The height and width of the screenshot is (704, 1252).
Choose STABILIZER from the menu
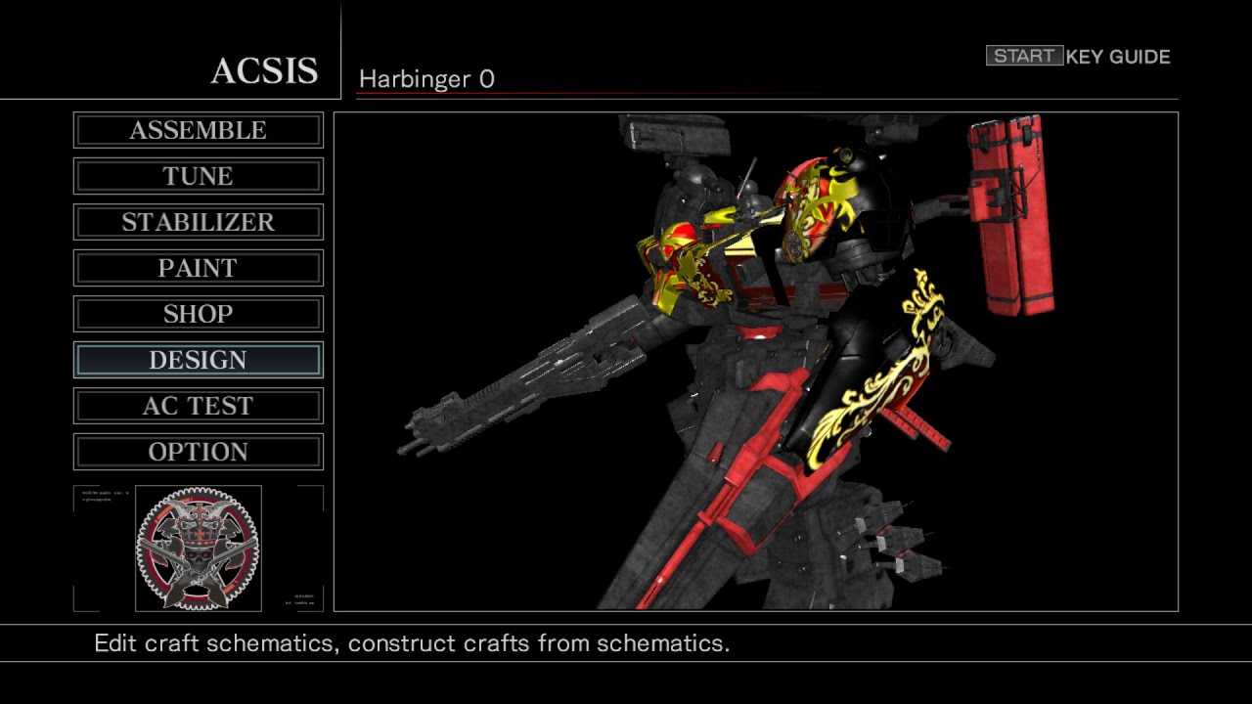click(198, 222)
